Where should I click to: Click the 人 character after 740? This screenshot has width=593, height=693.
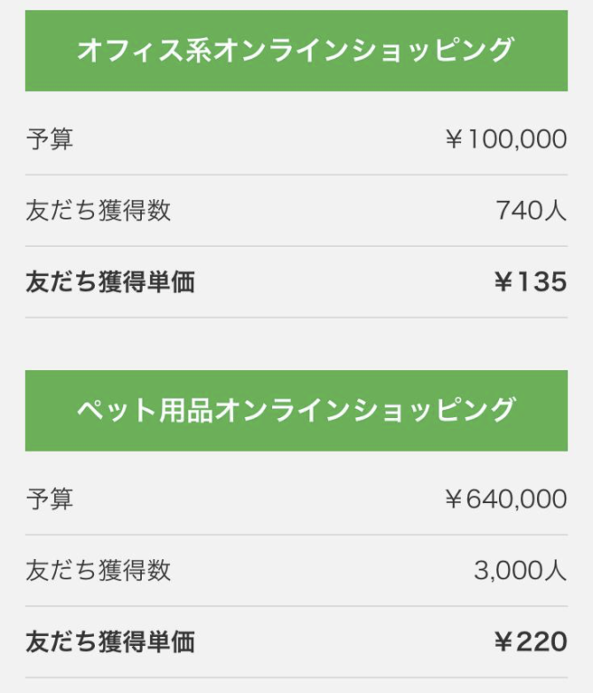pyautogui.click(x=557, y=211)
